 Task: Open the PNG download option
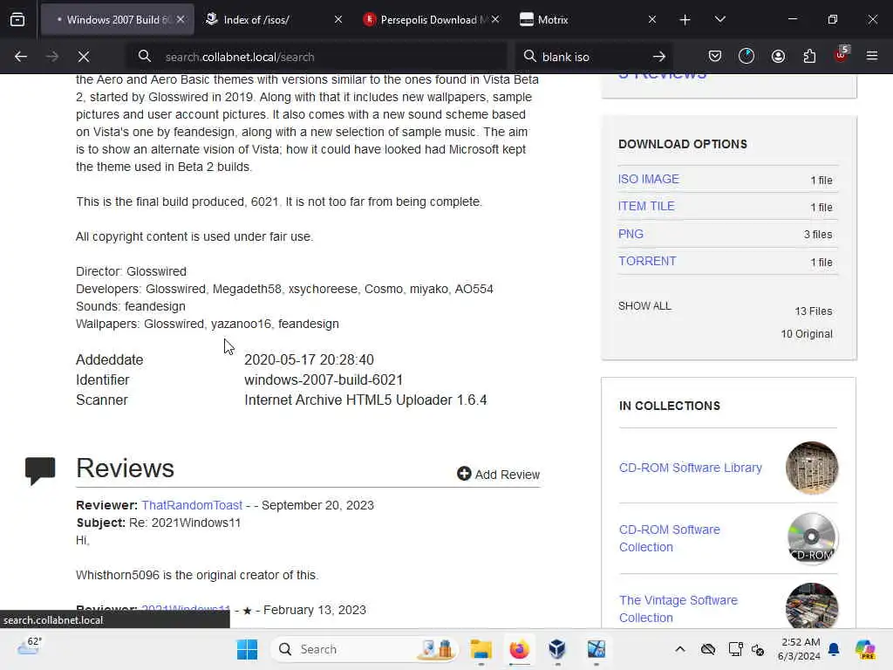pos(631,234)
